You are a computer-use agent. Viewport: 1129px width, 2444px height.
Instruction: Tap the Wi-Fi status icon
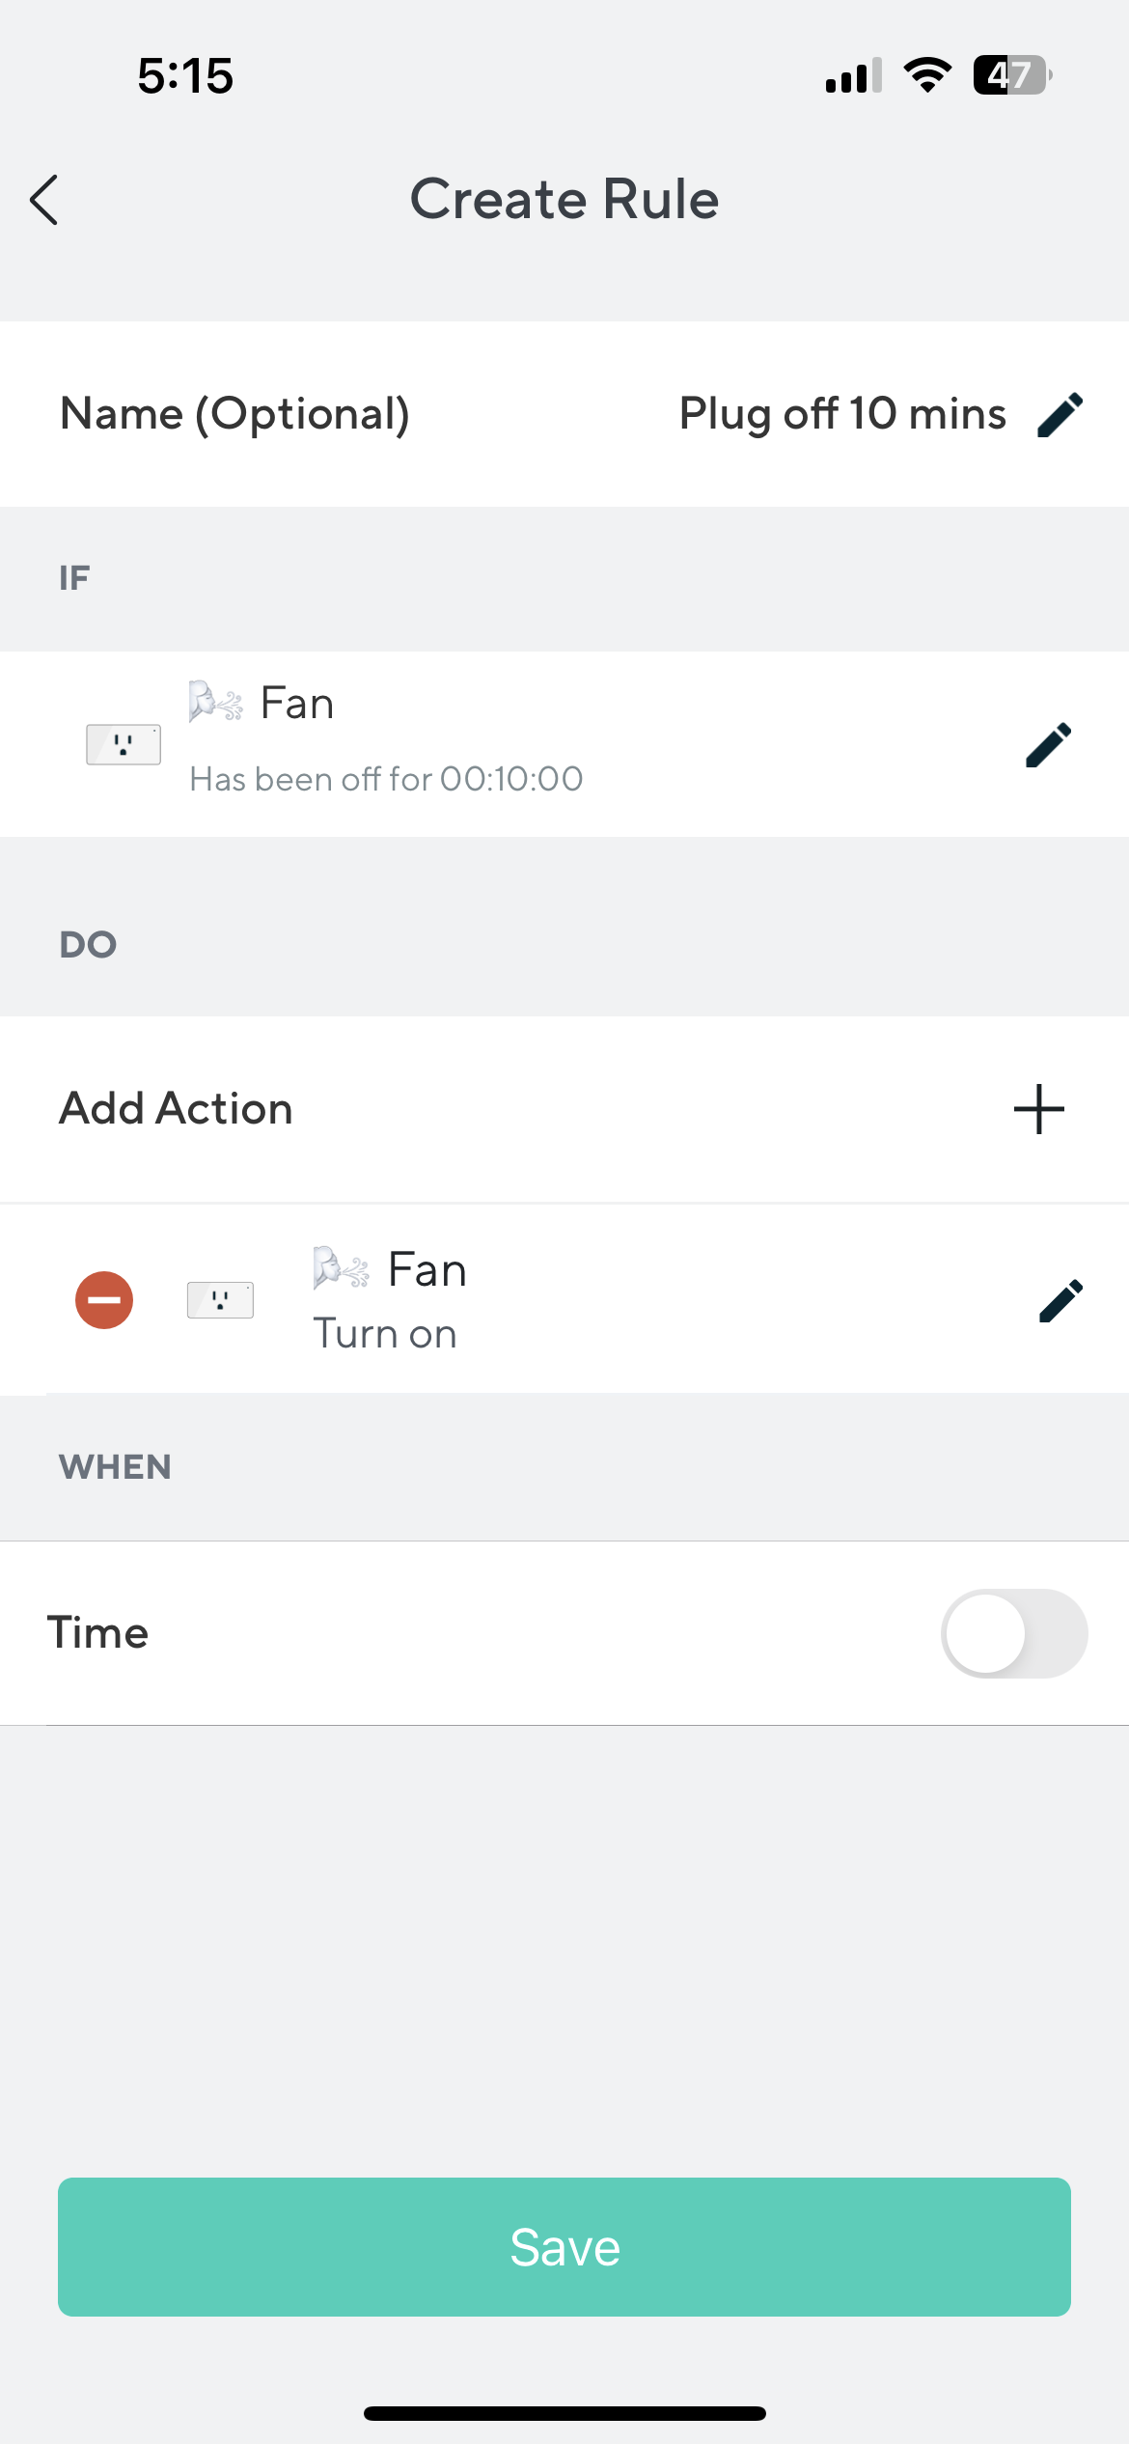tap(927, 75)
